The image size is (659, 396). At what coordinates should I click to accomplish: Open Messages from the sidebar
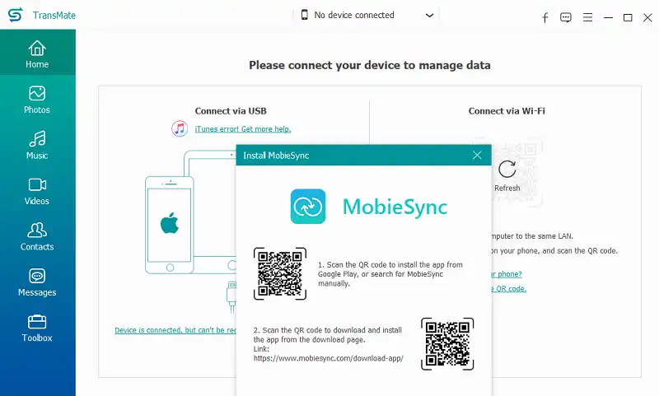coord(37,282)
